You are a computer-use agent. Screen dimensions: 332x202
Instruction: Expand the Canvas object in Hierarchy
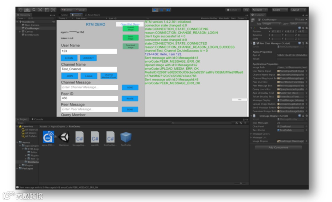(20, 32)
